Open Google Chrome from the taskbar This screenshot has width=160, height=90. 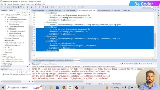pos(64,87)
